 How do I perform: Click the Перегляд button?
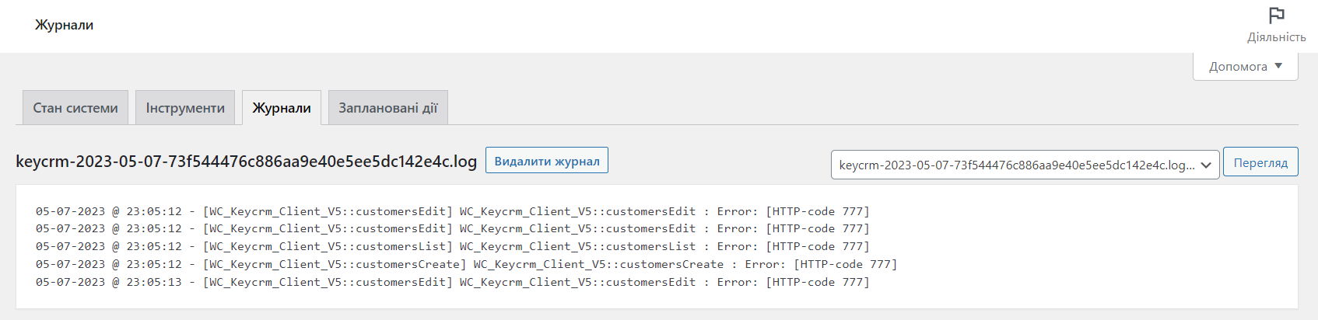[x=1260, y=163]
